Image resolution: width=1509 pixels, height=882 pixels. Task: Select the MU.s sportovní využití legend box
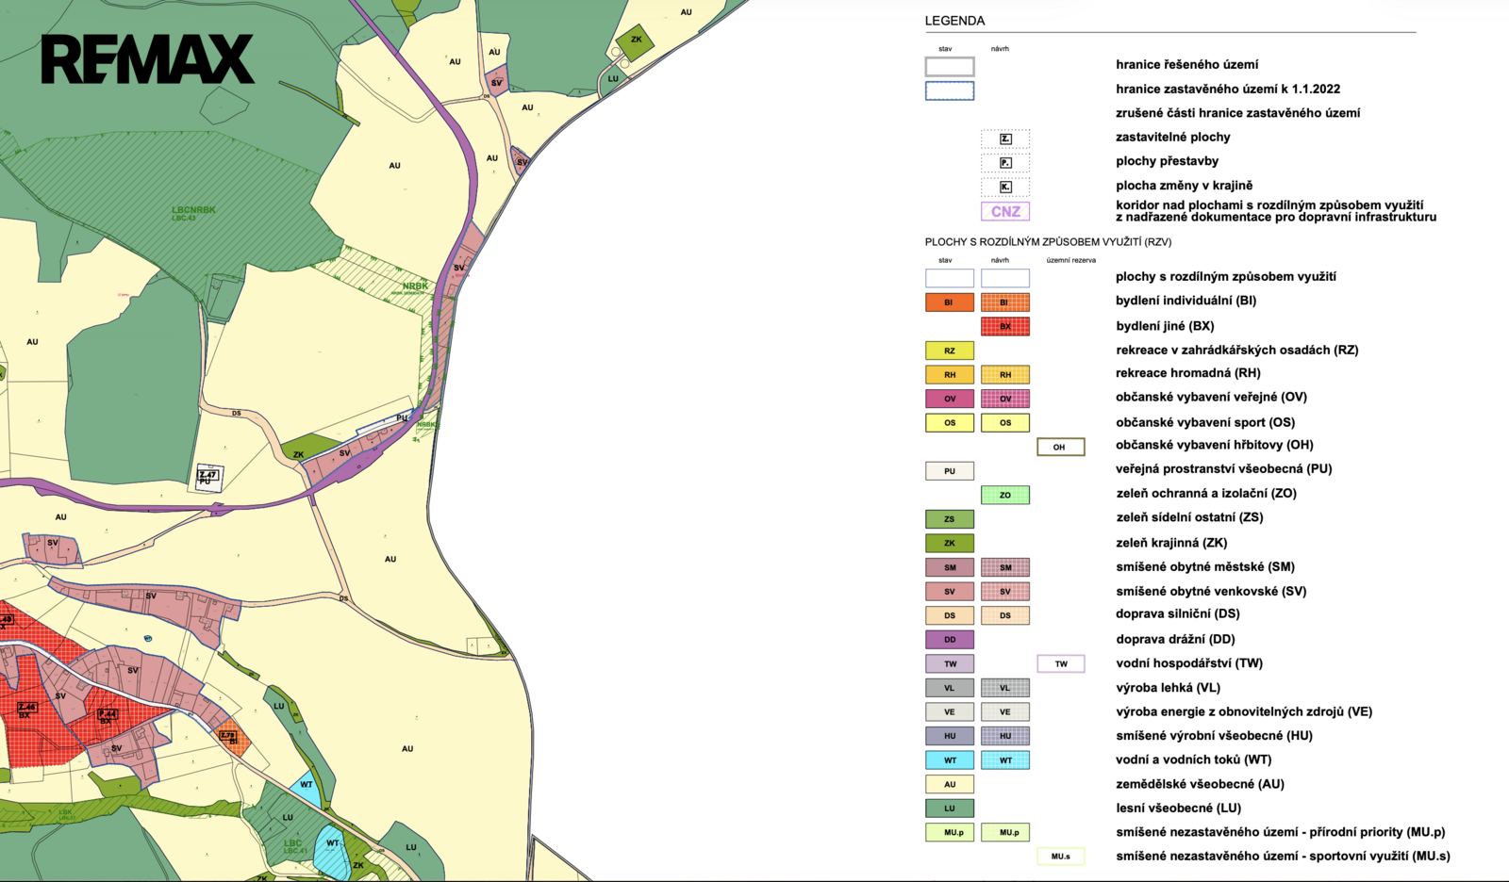[x=1060, y=857]
